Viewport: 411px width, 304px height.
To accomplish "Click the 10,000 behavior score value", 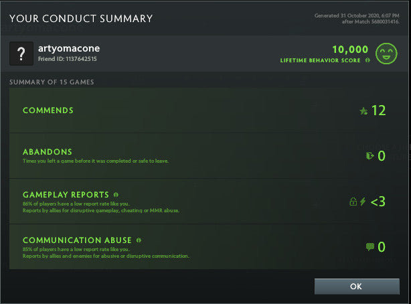I will [x=350, y=49].
